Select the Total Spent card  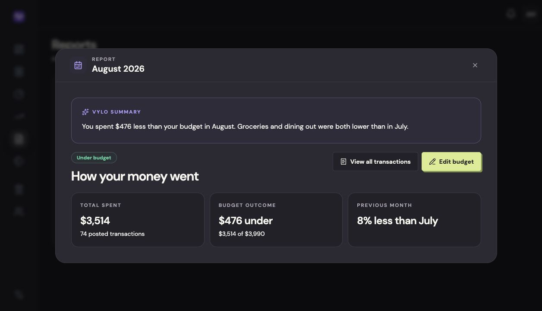[138, 220]
